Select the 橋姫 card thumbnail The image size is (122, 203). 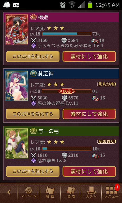tap(17, 29)
